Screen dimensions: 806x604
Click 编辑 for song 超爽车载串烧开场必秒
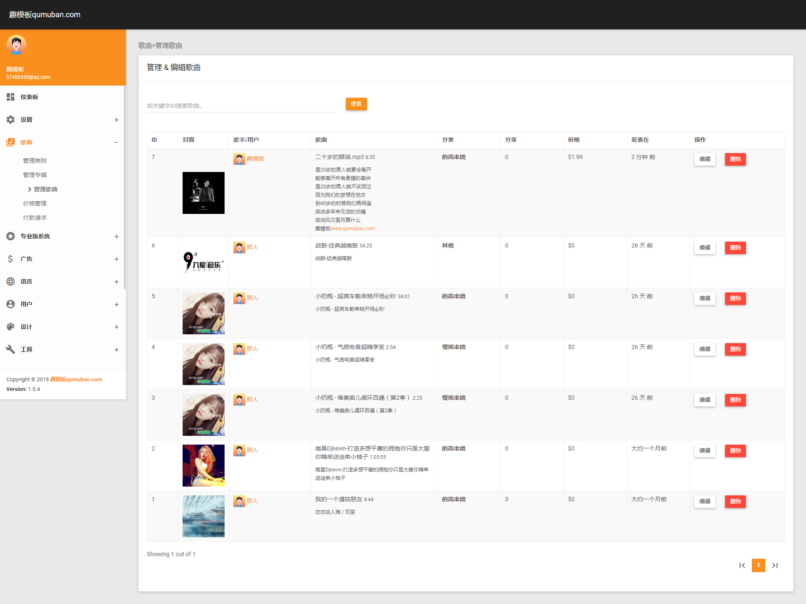[705, 299]
